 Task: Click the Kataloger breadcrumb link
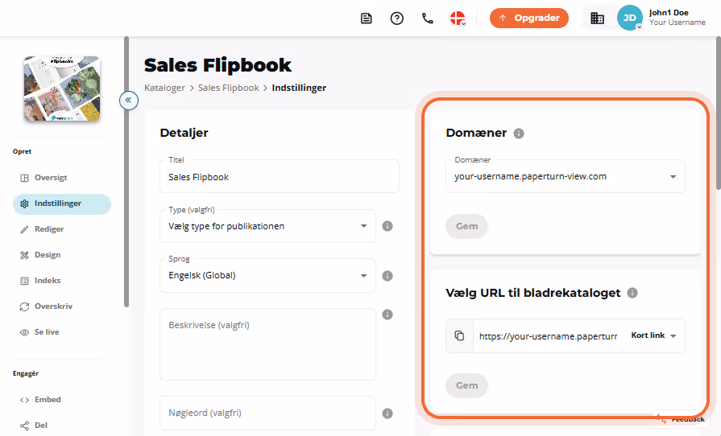pos(164,88)
